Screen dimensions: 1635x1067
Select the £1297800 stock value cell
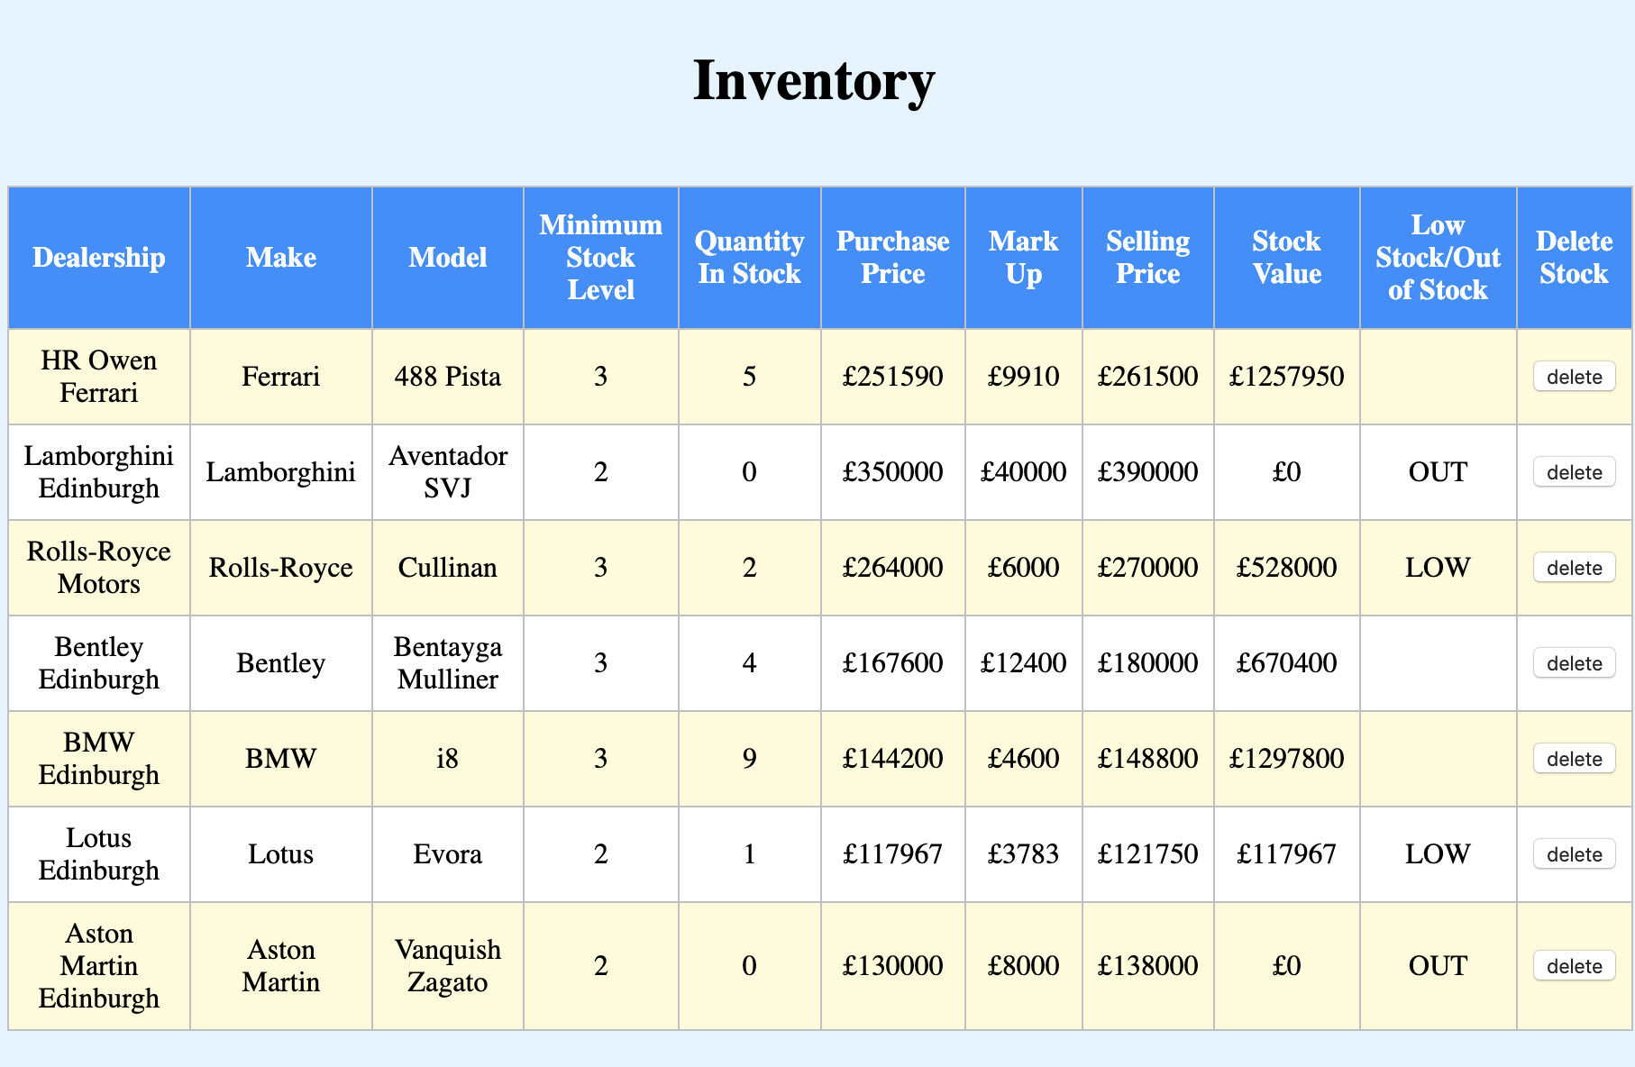coord(1286,759)
